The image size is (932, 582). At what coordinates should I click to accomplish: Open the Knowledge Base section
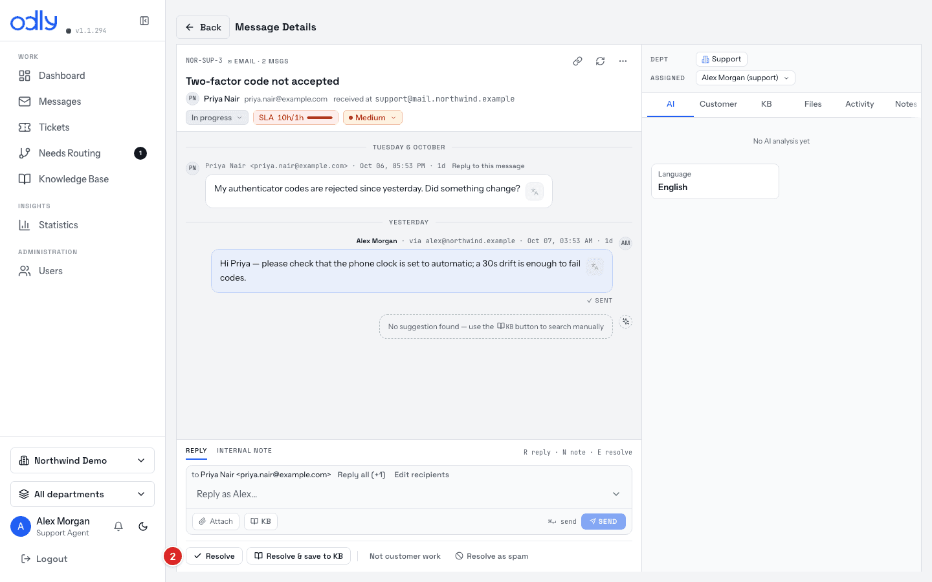(83, 179)
